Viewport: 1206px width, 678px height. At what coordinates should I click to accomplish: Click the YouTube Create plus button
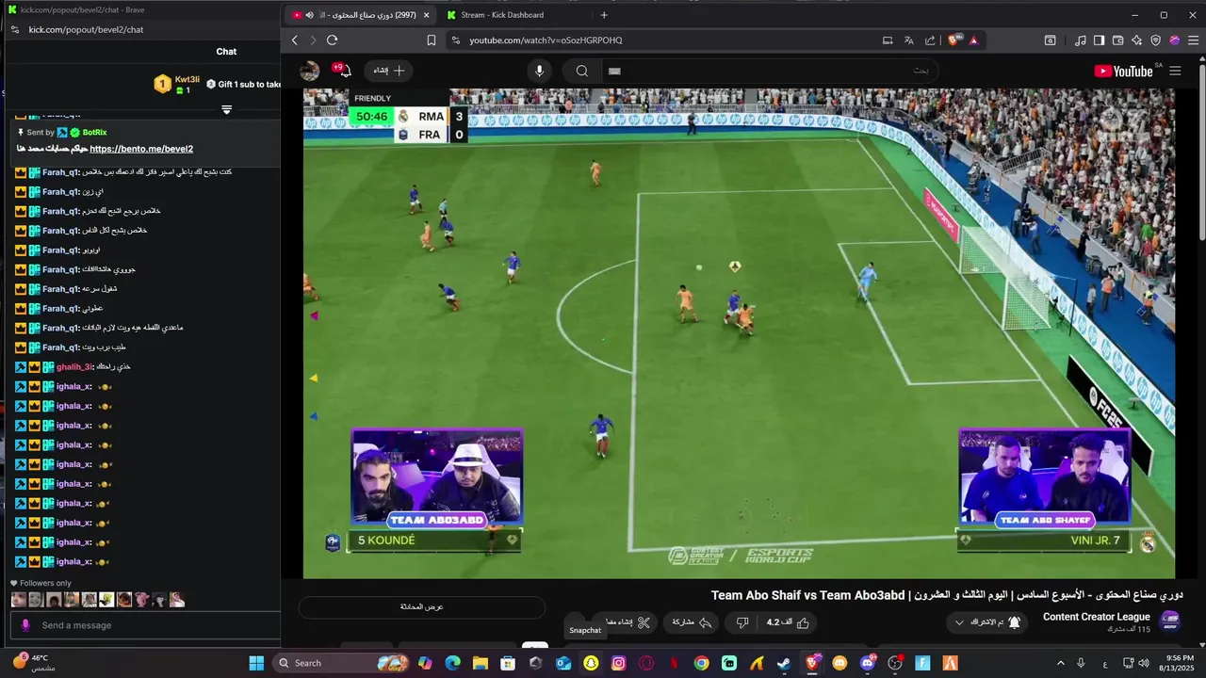[x=389, y=71]
